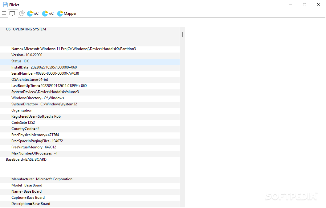Select the LastBootUpTime row

(90, 86)
